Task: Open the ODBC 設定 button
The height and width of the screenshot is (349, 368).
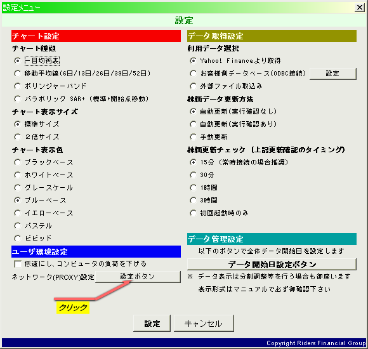Action: pos(333,74)
